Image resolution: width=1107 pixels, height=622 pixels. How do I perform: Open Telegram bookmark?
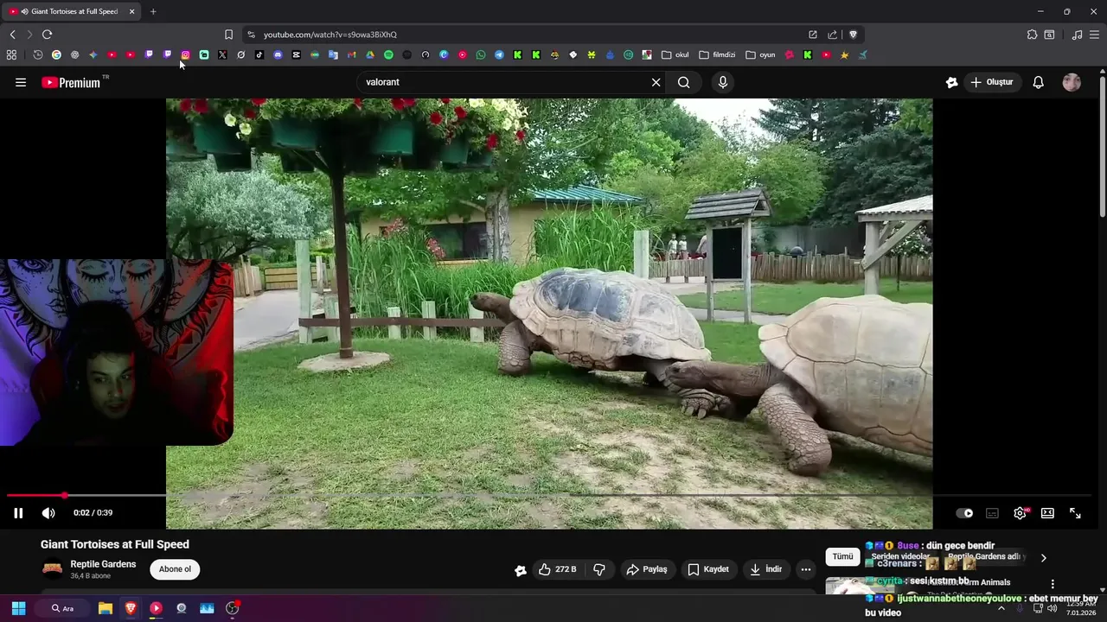pyautogui.click(x=499, y=54)
